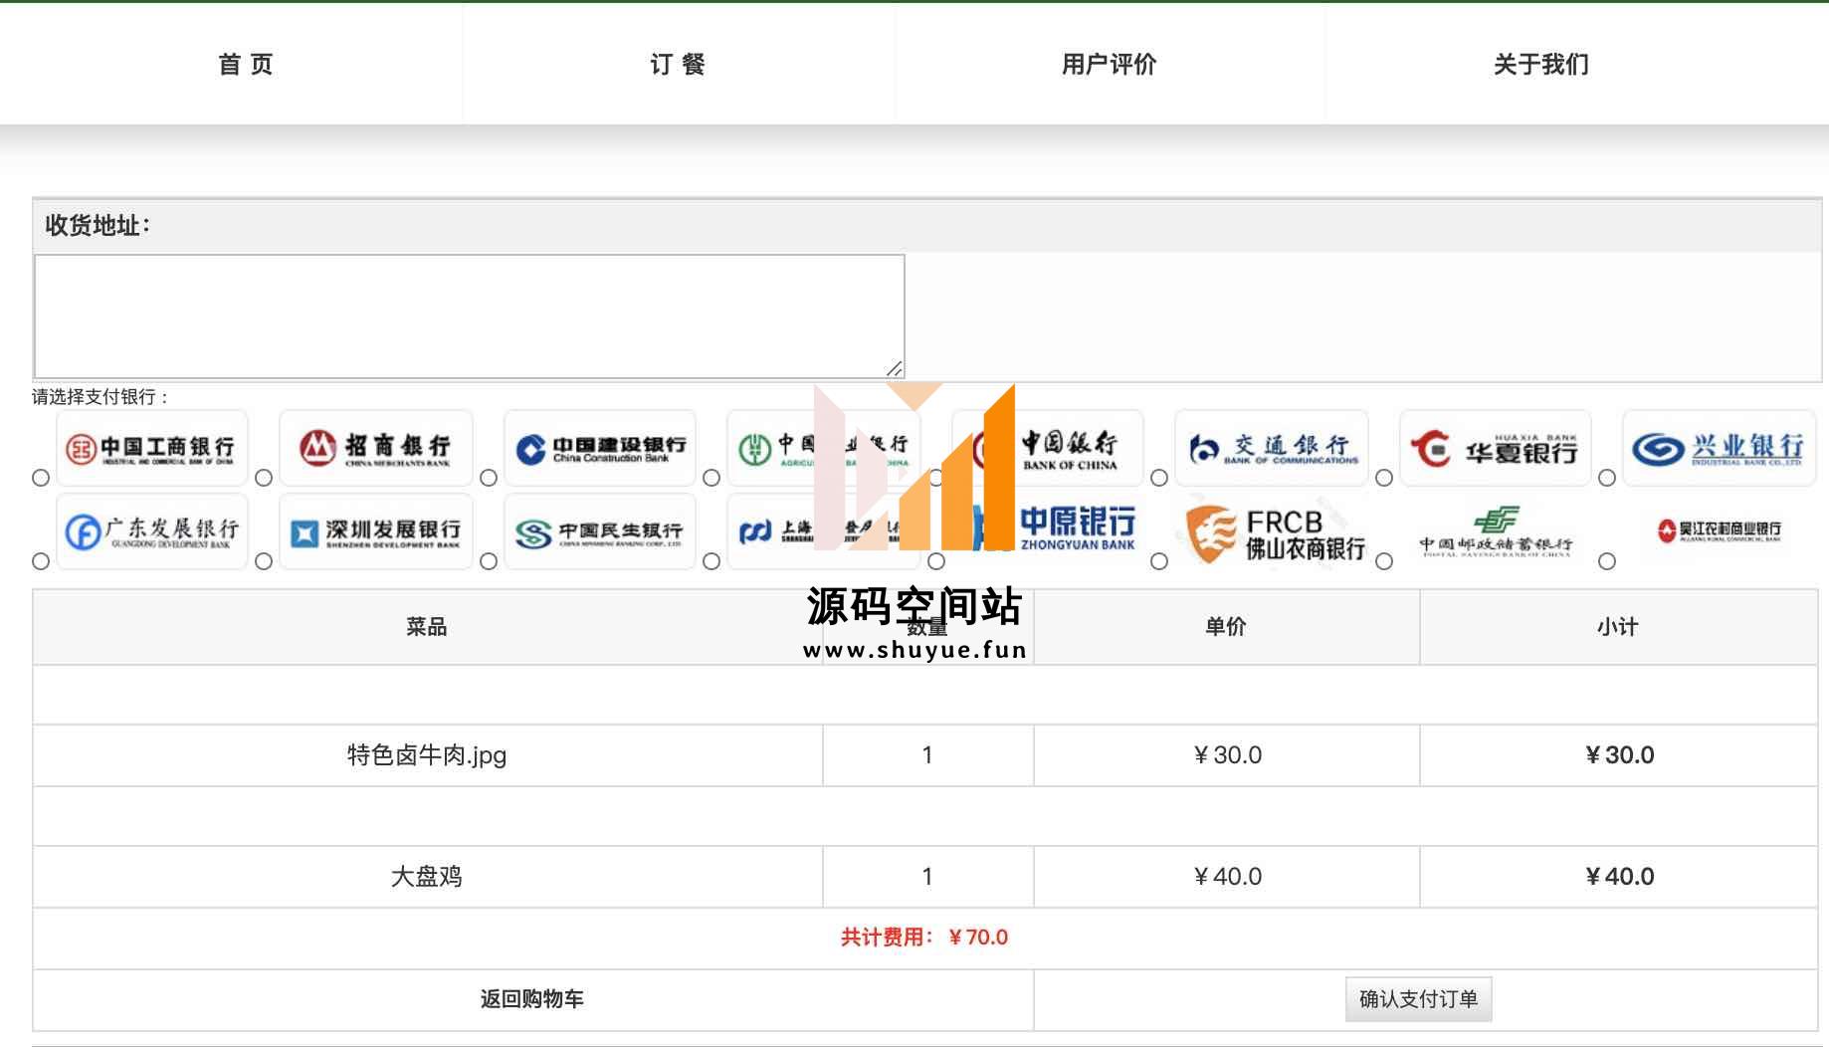The width and height of the screenshot is (1829, 1047).
Task: Select radio button for 吴江农村商业银行
Action: point(1607,561)
